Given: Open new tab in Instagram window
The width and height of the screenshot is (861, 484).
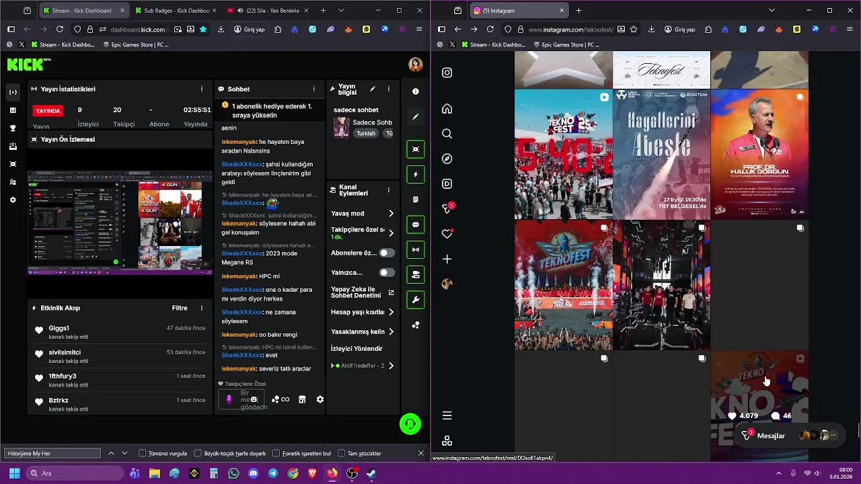Looking at the screenshot, I should [x=578, y=11].
